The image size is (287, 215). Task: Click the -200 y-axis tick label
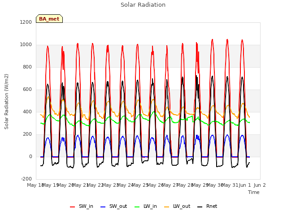tap(26, 179)
